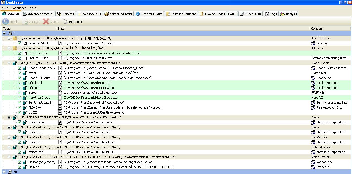
Task: Click the Services tab gear icon
Action: point(59,14)
